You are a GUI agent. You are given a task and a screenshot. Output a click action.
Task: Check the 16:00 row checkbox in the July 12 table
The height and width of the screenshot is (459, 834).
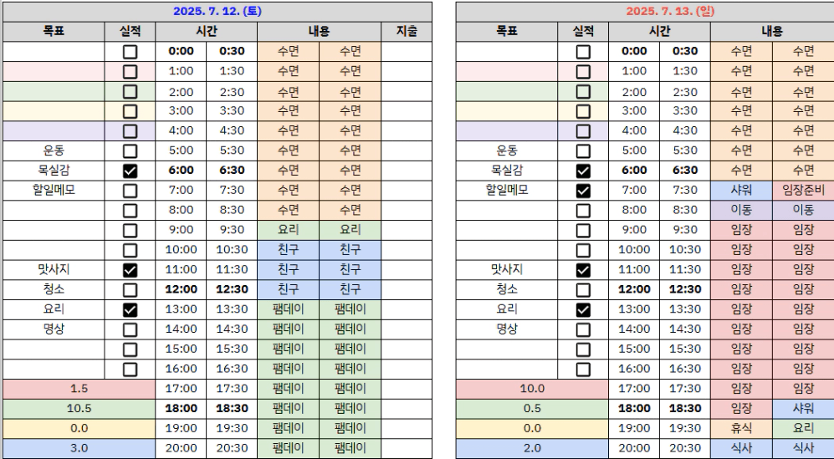coord(130,370)
